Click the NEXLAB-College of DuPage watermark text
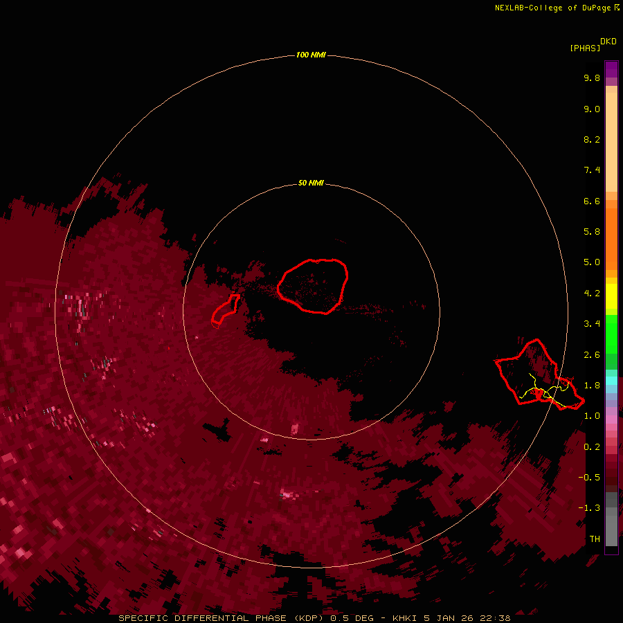 pyautogui.click(x=557, y=8)
